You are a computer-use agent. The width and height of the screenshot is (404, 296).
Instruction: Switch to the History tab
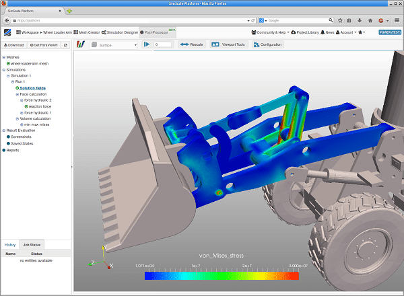(x=10, y=245)
